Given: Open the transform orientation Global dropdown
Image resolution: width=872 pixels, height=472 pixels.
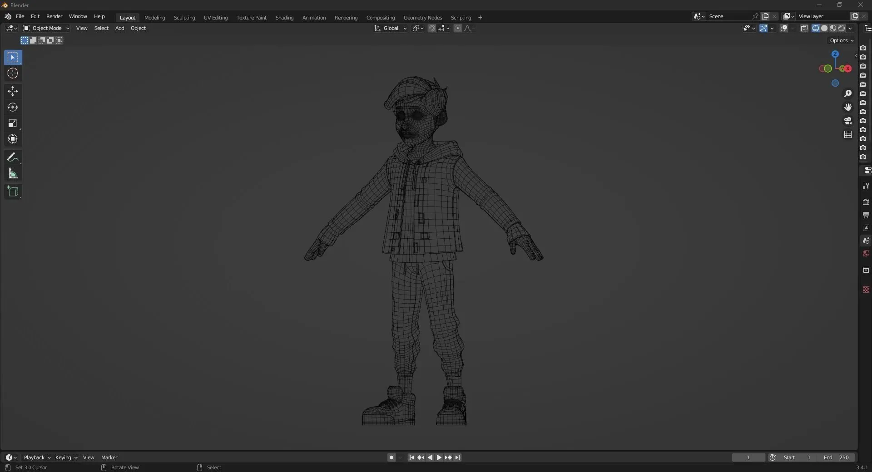Looking at the screenshot, I should (390, 28).
